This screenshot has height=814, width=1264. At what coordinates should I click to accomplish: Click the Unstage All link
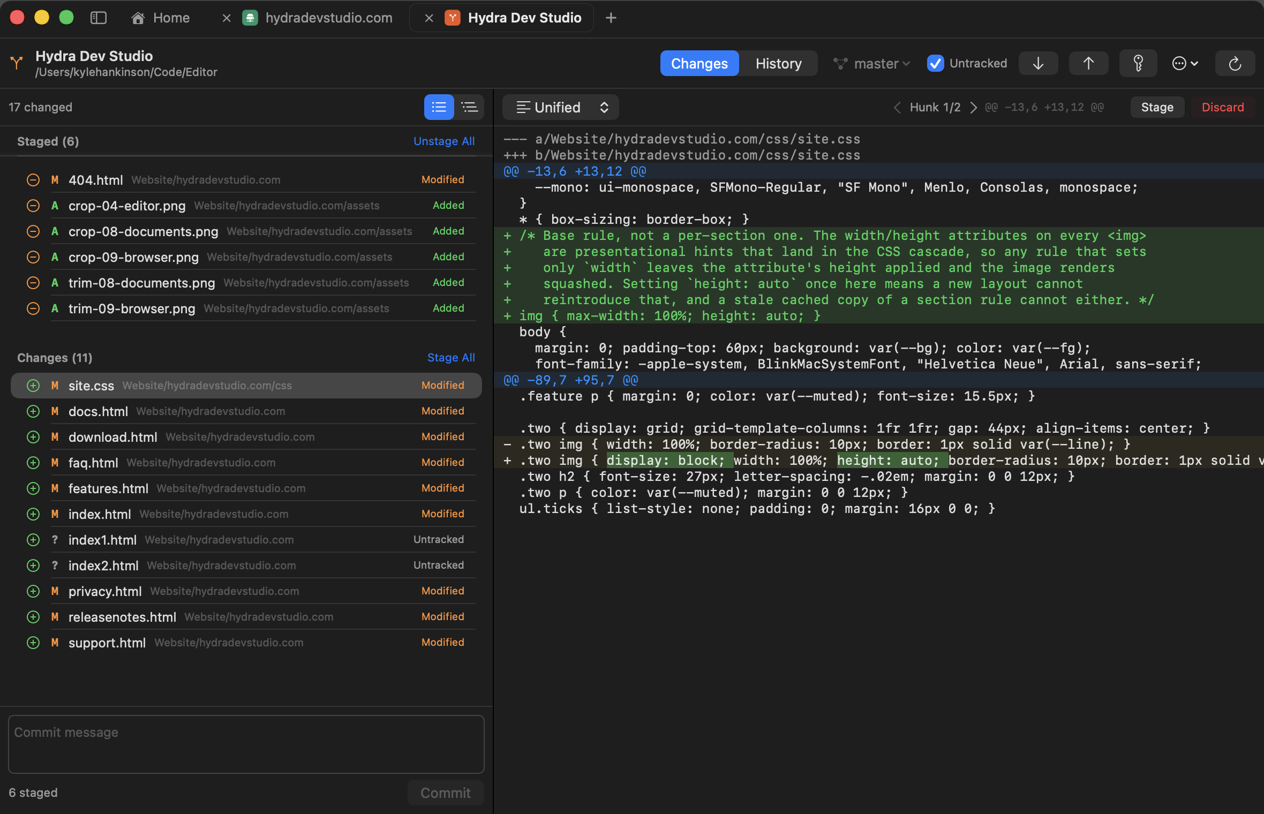coord(444,141)
